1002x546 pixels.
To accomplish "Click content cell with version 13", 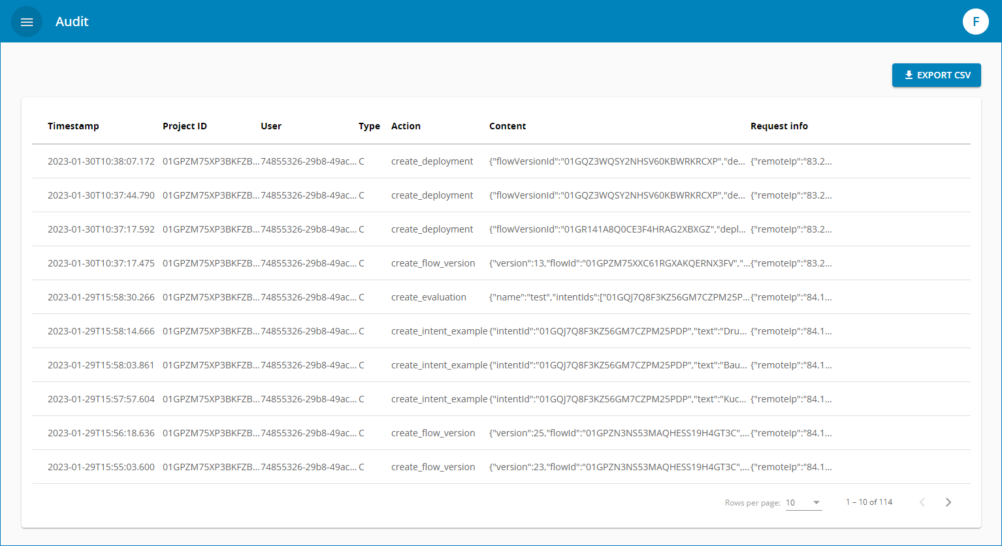I will click(619, 263).
